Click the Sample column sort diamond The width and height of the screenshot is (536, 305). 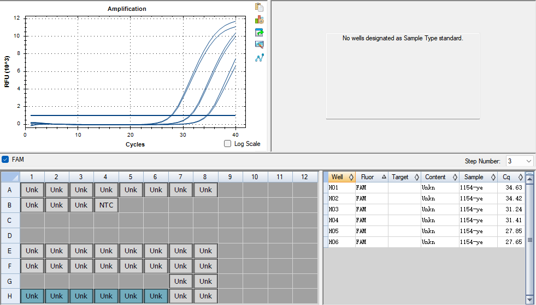[x=493, y=177]
